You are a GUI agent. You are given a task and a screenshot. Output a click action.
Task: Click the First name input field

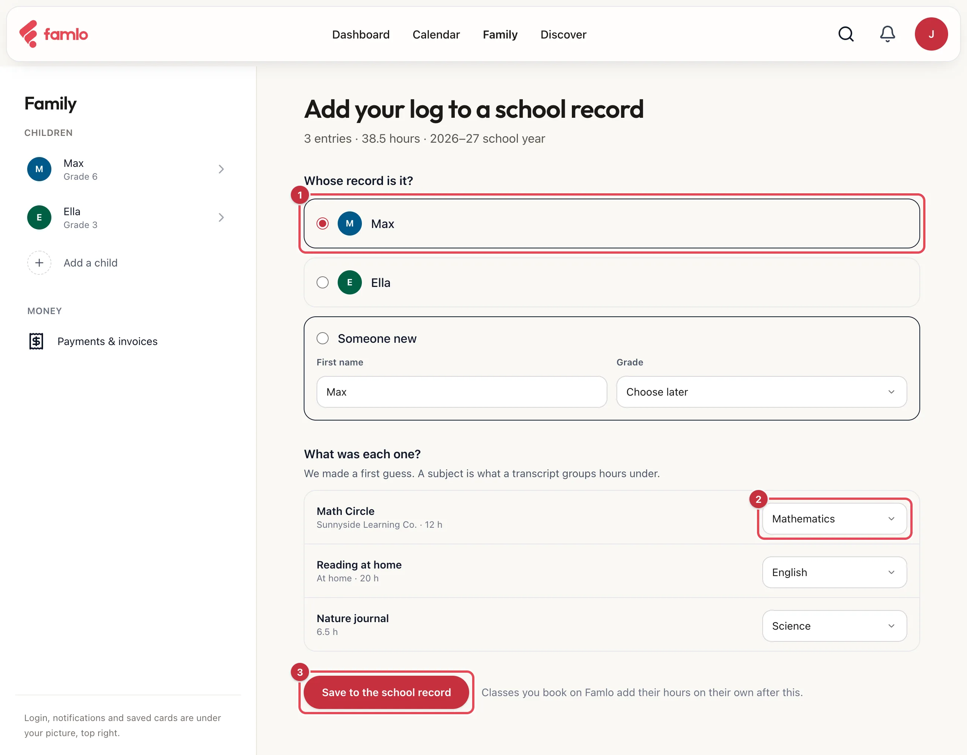click(461, 392)
